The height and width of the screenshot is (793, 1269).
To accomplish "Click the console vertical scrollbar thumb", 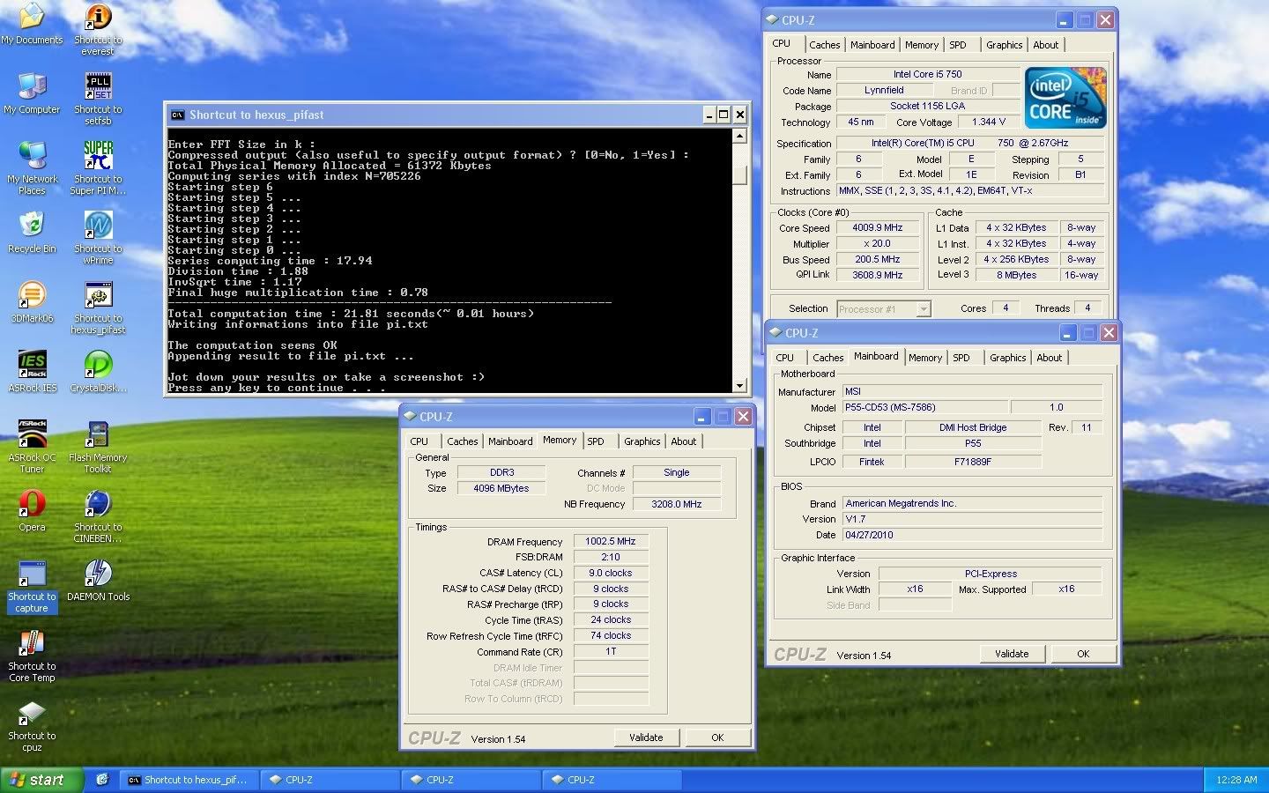I will coord(739,175).
